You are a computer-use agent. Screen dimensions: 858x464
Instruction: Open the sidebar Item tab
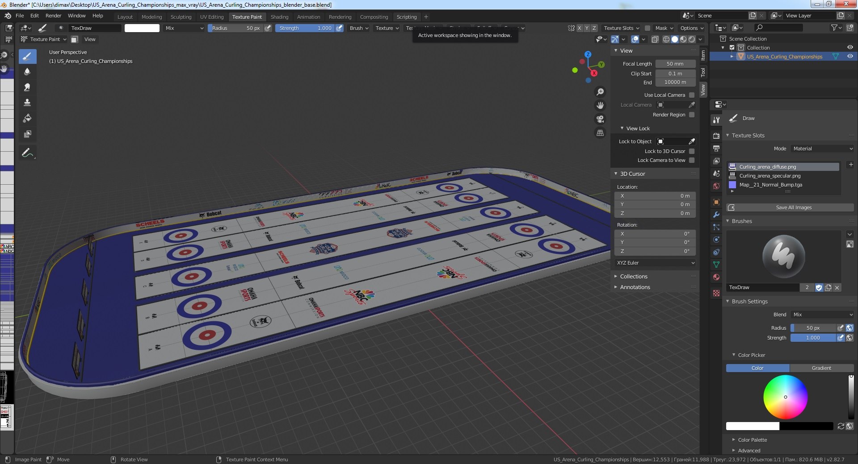pyautogui.click(x=703, y=55)
